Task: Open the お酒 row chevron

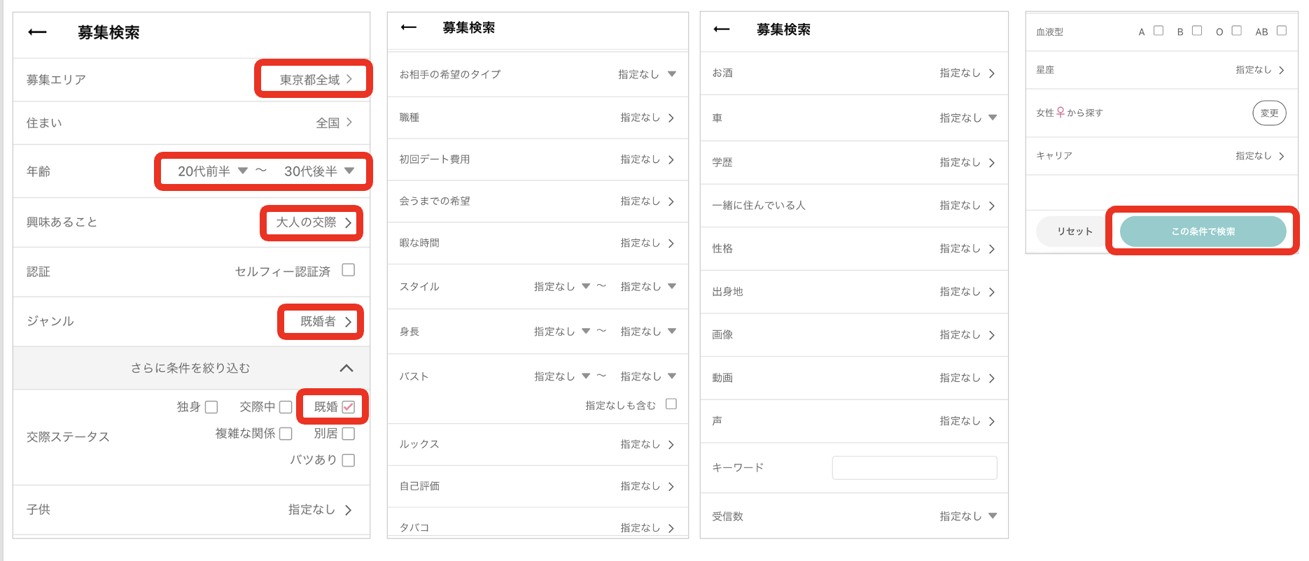Action: (x=991, y=73)
